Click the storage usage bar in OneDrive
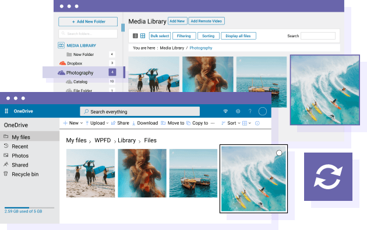 point(29,207)
